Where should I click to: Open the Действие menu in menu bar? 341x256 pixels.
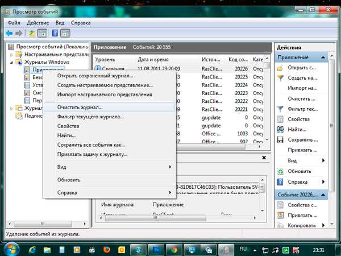(39, 23)
